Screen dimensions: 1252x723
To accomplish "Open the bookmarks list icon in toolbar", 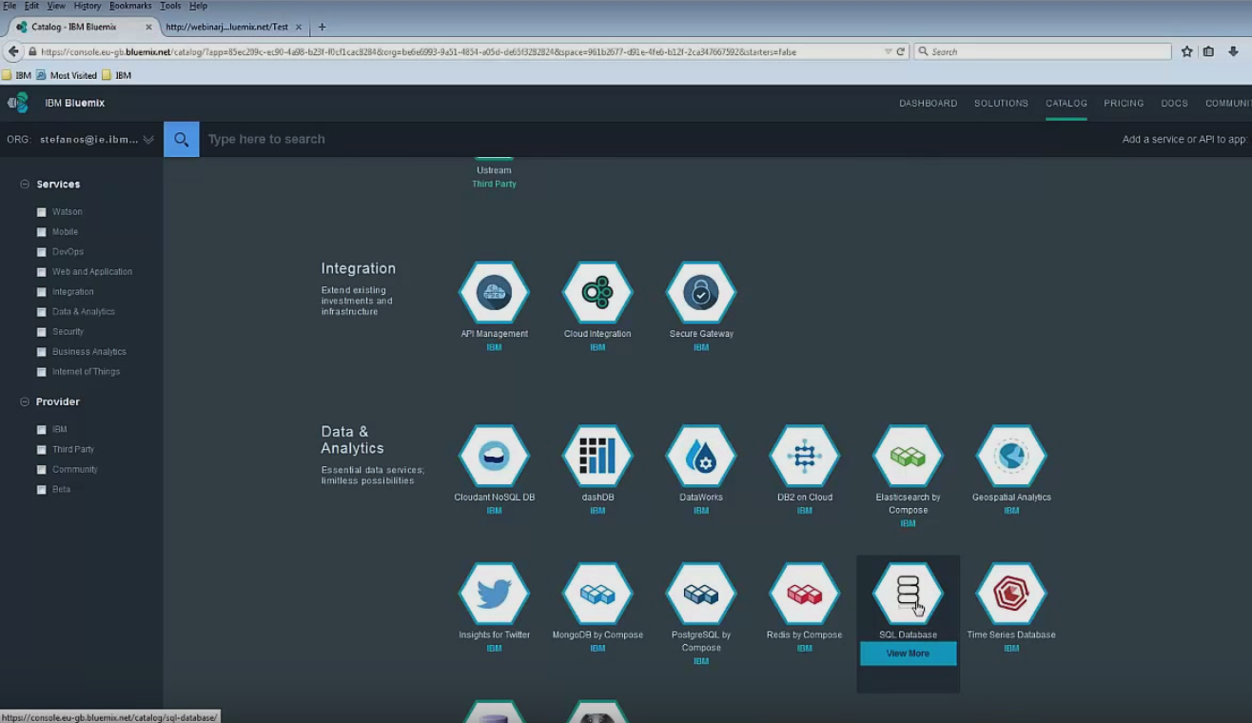I will 1208,51.
